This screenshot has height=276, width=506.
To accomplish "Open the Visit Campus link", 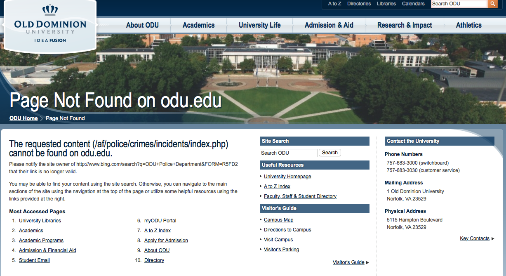I will 278,240.
